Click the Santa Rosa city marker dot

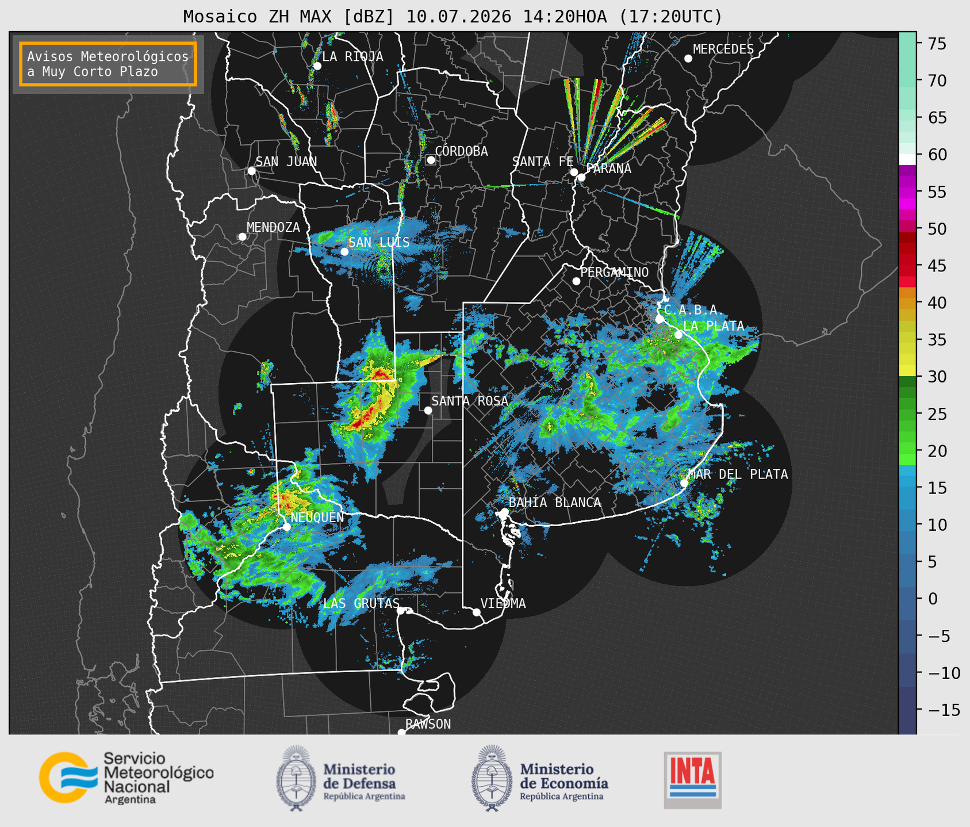pos(428,410)
